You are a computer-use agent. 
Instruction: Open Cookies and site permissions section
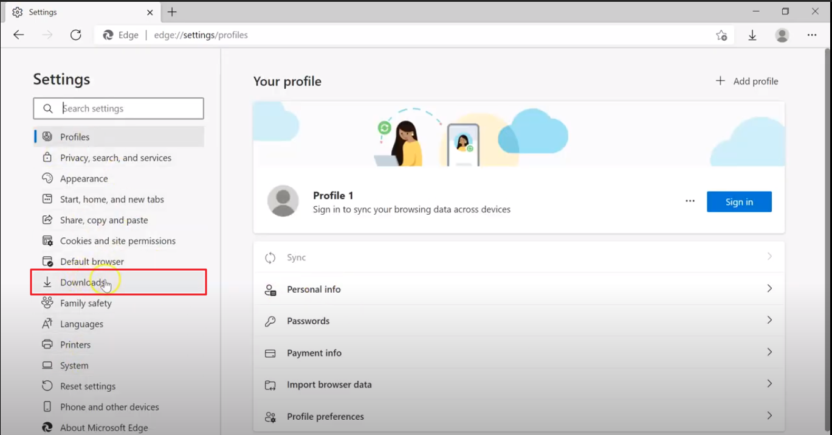119,241
